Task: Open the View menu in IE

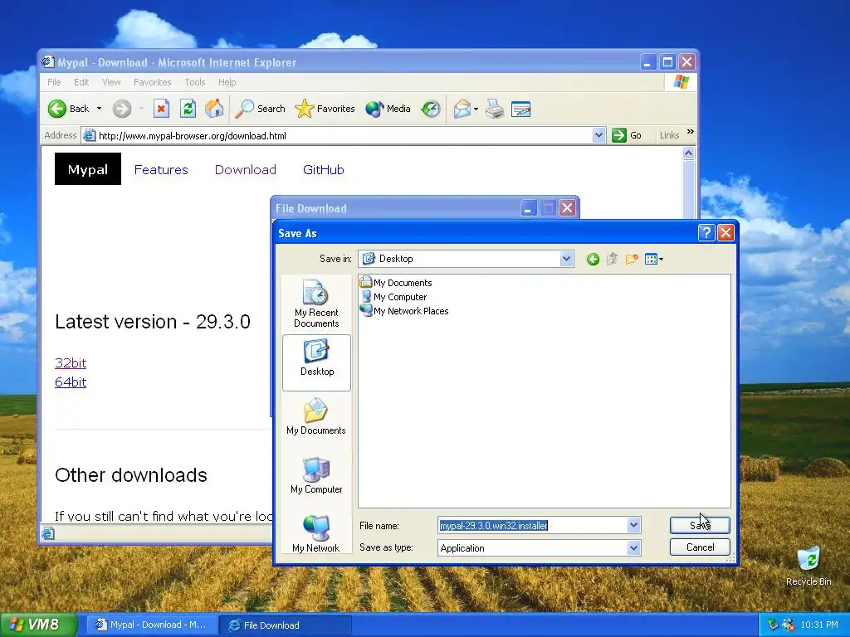Action: (x=111, y=82)
